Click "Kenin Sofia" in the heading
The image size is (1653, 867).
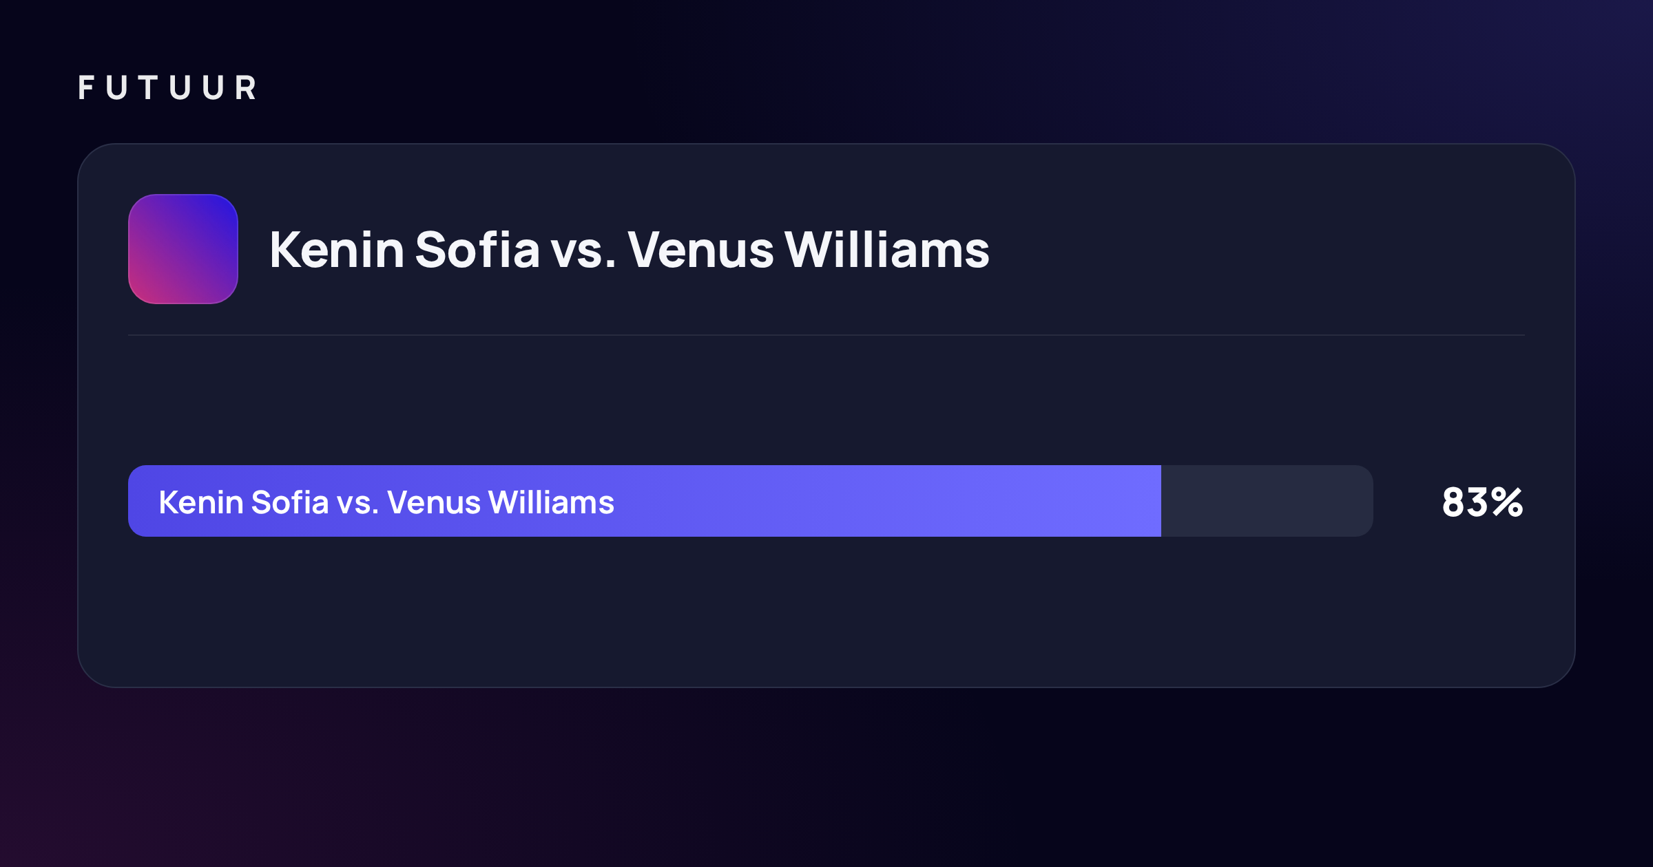click(405, 249)
